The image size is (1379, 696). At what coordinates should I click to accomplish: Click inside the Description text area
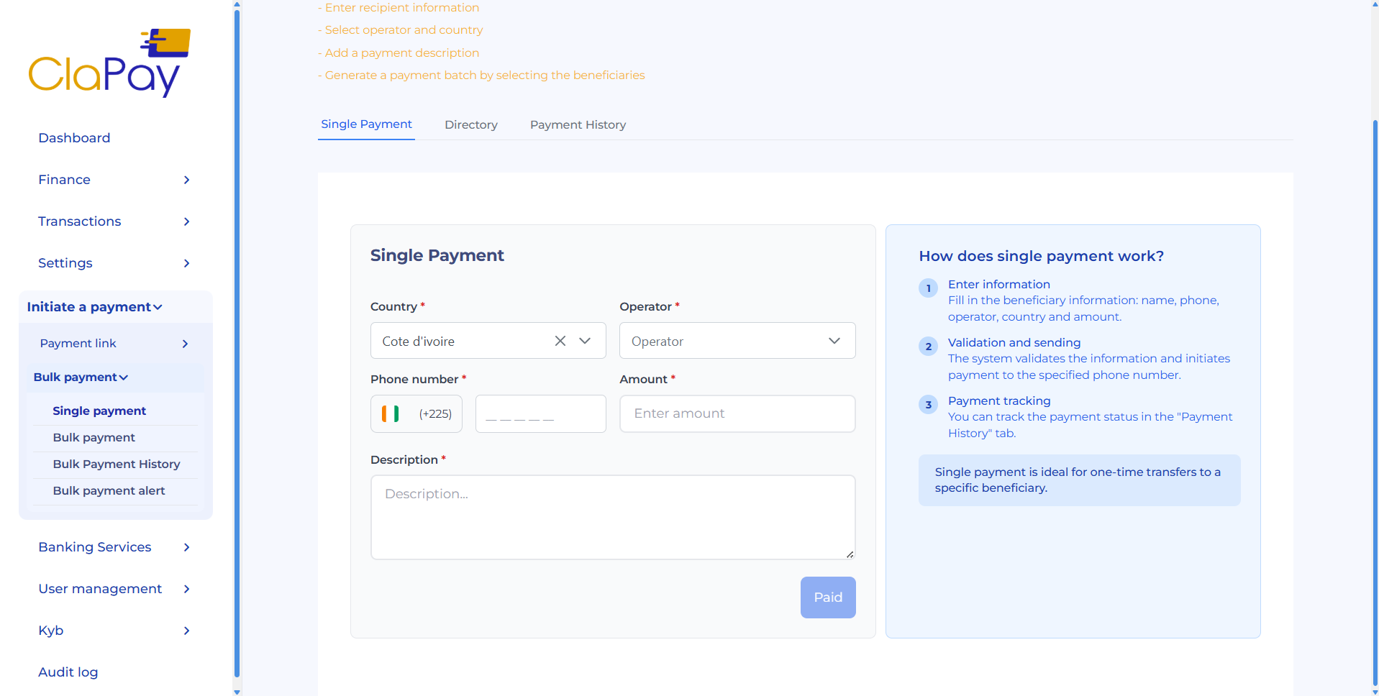pos(612,517)
